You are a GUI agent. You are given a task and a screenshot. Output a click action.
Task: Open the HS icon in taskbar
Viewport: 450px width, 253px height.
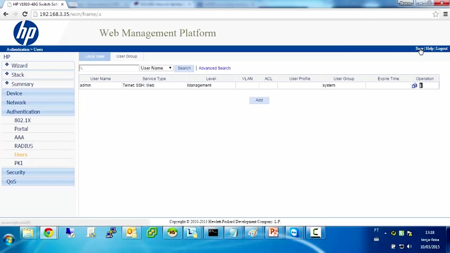(x=172, y=233)
